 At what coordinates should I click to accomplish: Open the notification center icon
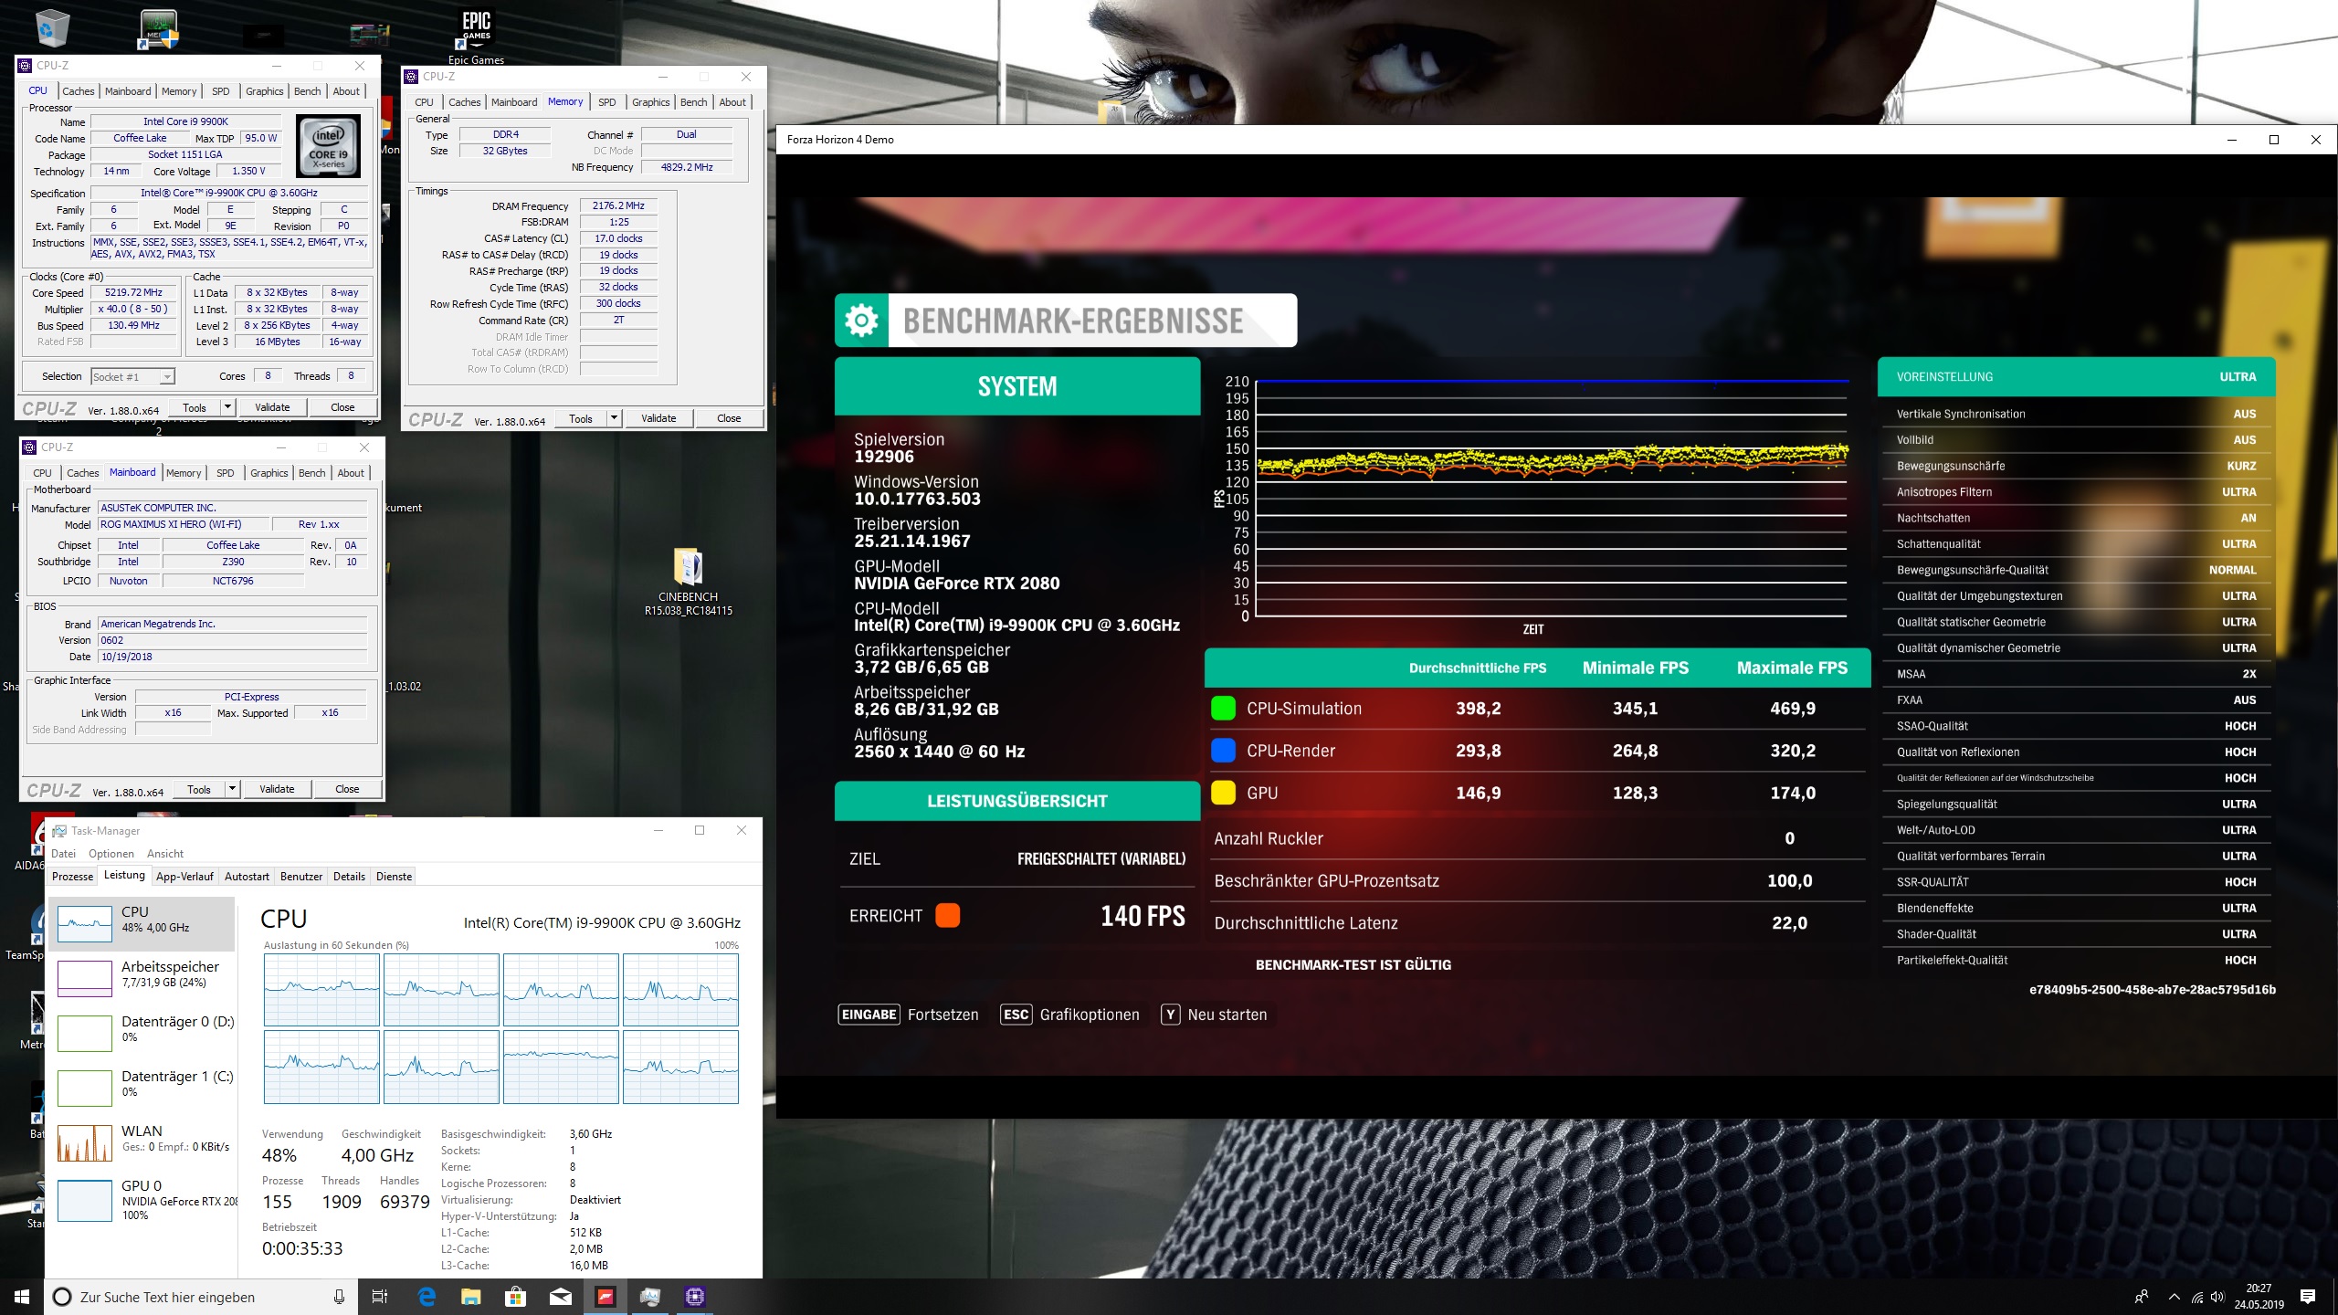[2308, 1296]
